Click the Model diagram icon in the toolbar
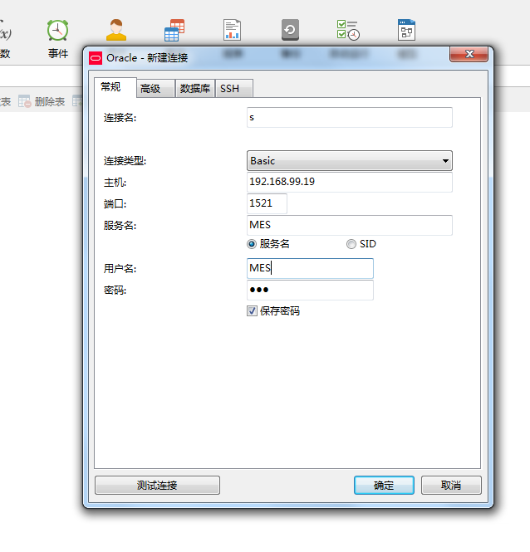The height and width of the screenshot is (552, 530). tap(406, 30)
